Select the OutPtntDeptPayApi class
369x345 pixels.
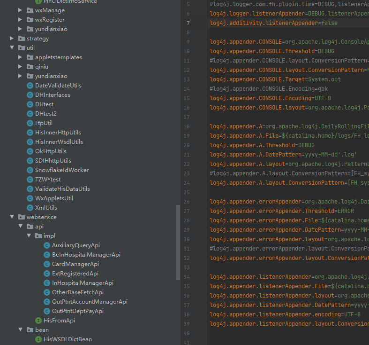click(78, 311)
